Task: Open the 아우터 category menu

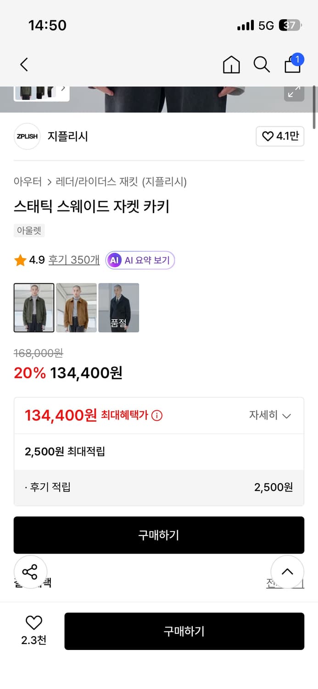Action: [x=28, y=182]
